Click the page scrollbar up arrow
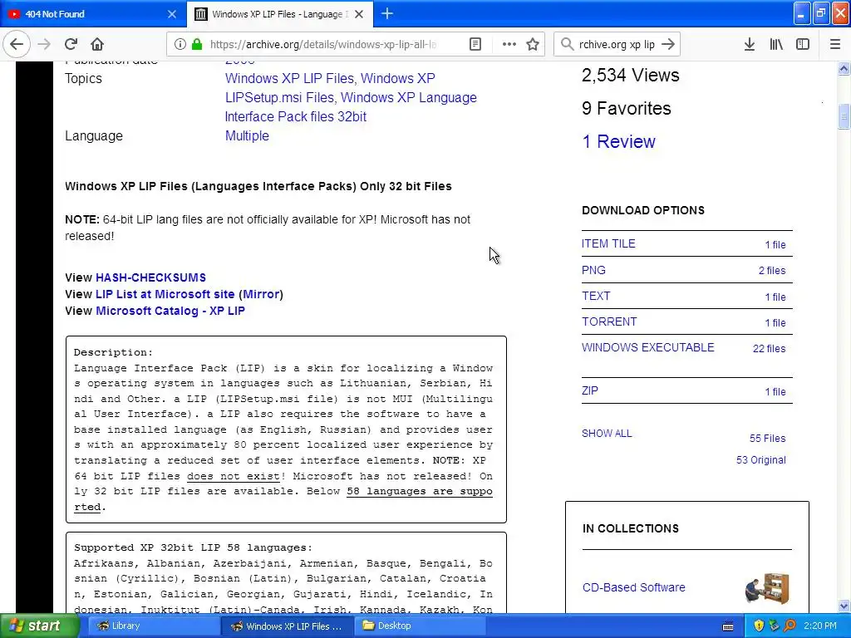 click(x=844, y=68)
